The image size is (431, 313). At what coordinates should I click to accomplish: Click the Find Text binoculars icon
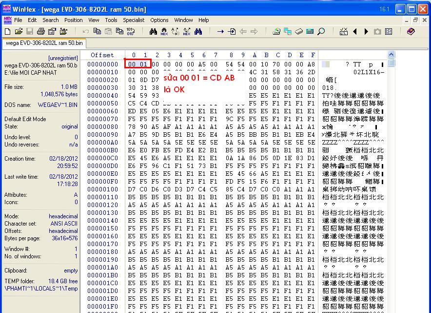point(154,32)
